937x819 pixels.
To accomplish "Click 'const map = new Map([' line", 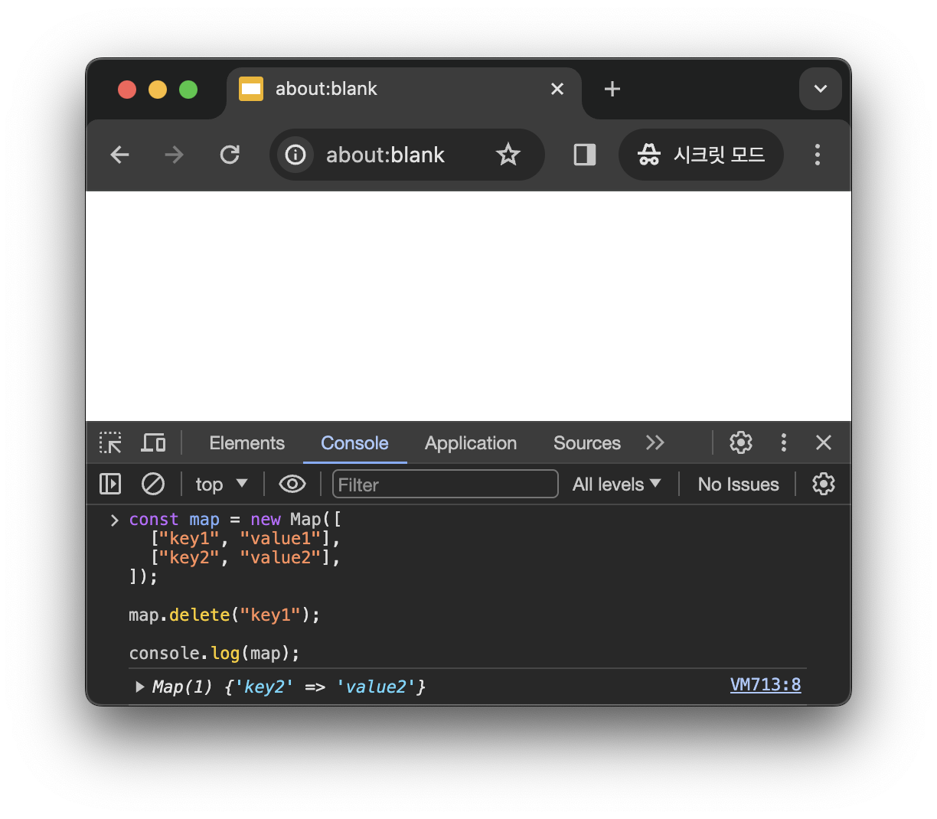I will (235, 519).
